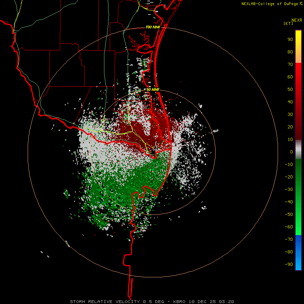Click the 0 knot scale label
304x304 pixels.
[292, 152]
